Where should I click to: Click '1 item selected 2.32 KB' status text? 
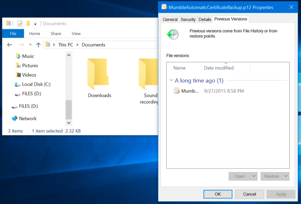pos(56,131)
